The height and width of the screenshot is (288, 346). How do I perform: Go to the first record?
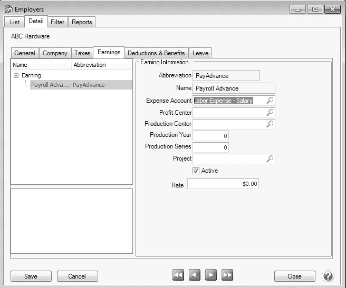pyautogui.click(x=178, y=275)
